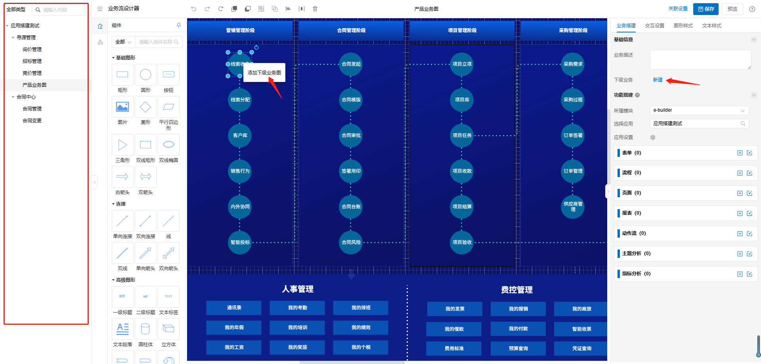Switch to the 交互设置 tab

(654, 26)
